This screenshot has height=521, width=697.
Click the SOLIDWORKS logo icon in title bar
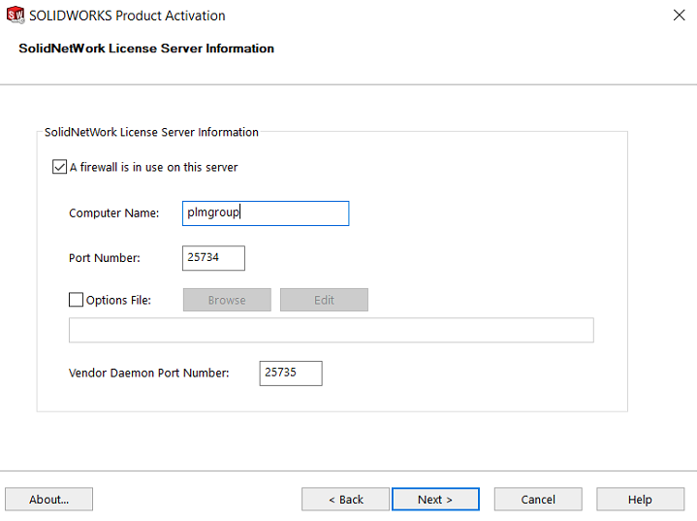[16, 16]
